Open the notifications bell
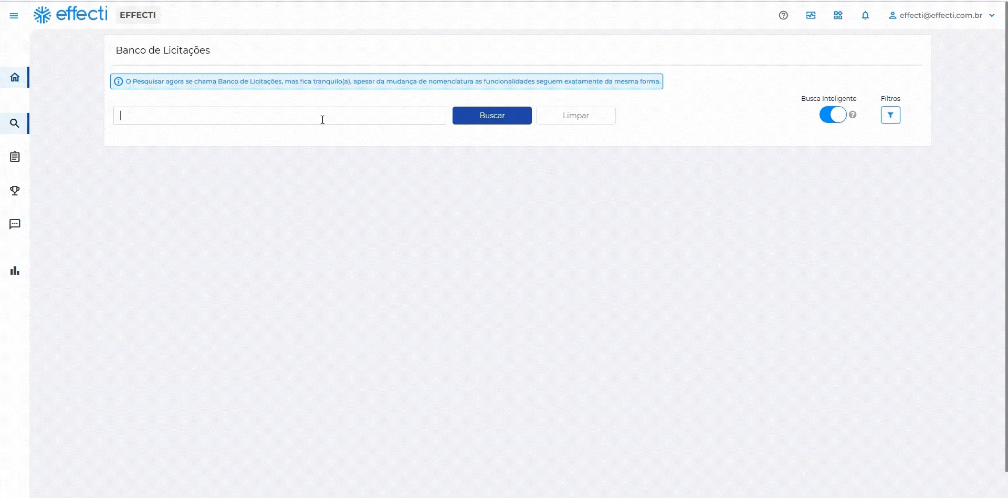The height and width of the screenshot is (498, 1008). tap(865, 15)
